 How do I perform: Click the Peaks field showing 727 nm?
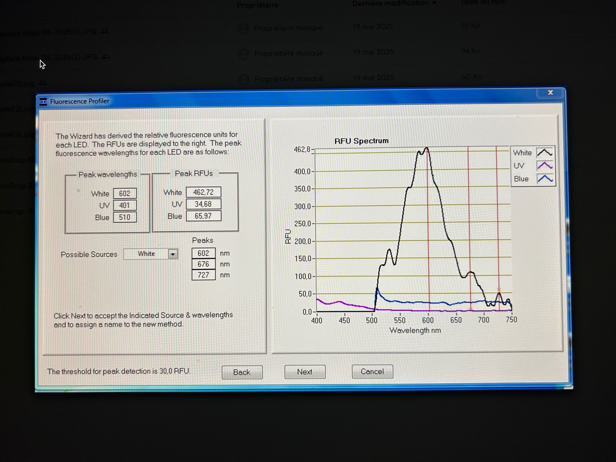(x=203, y=275)
